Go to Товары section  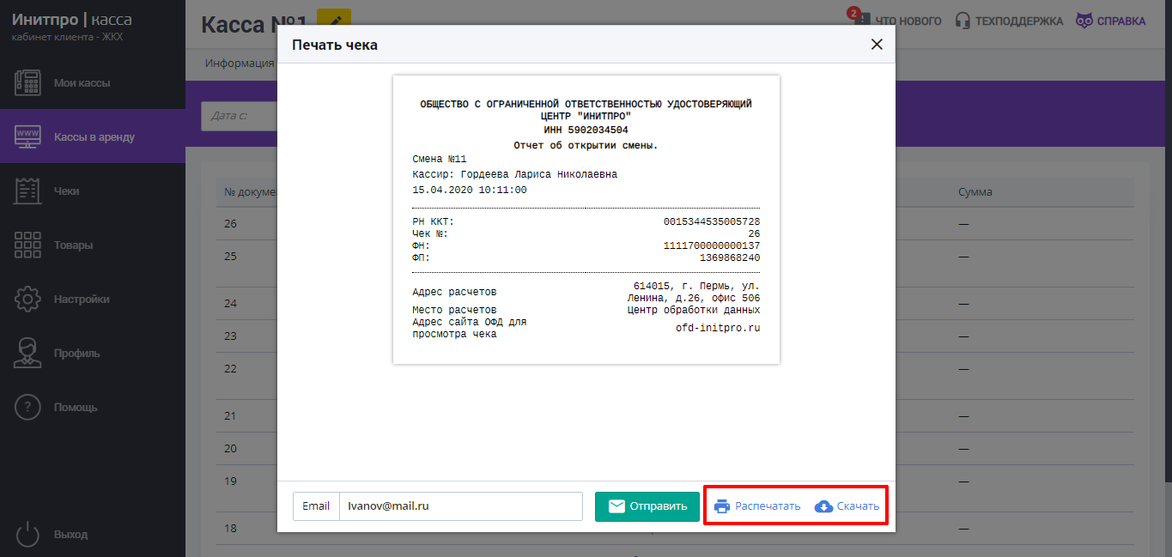click(x=93, y=245)
